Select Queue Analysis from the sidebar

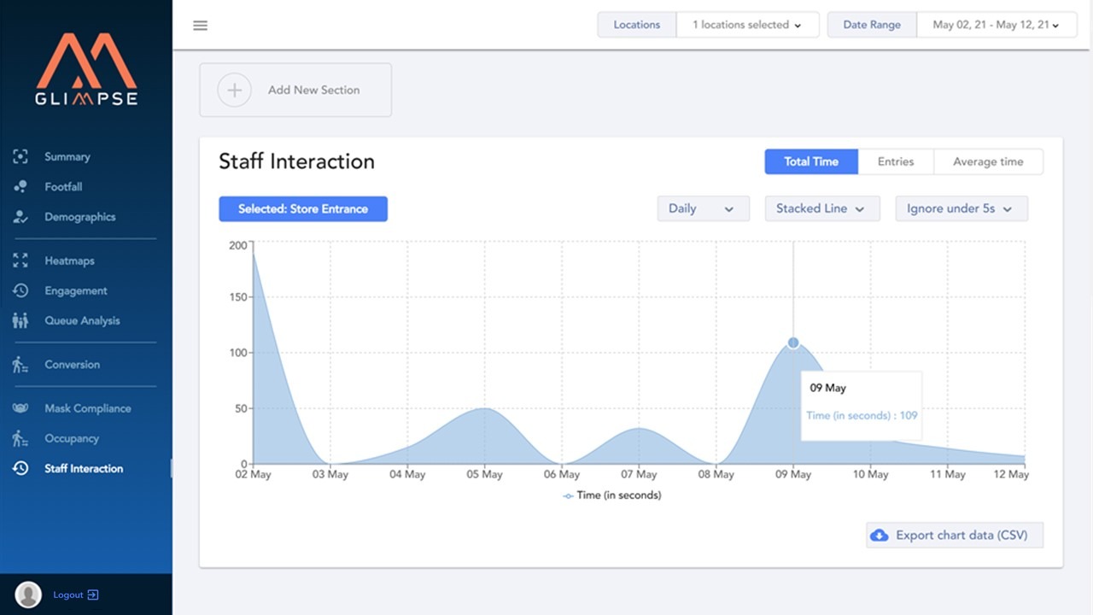80,320
